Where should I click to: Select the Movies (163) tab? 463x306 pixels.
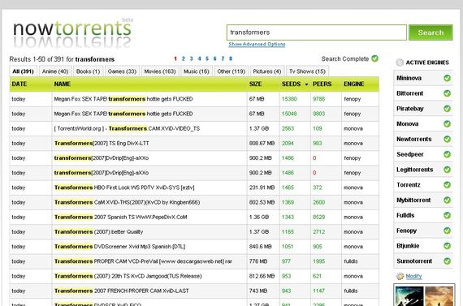point(160,71)
